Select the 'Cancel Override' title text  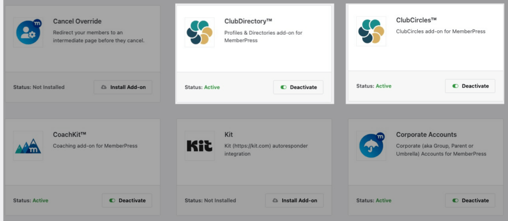point(77,21)
